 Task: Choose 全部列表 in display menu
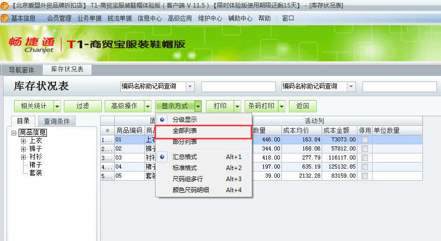[x=203, y=131]
